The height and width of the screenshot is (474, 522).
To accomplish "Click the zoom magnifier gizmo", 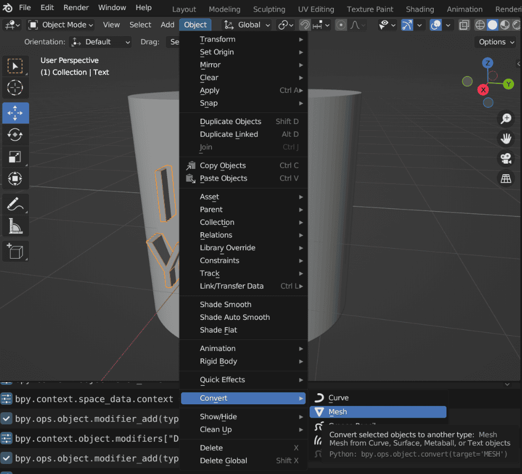I will tap(506, 119).
